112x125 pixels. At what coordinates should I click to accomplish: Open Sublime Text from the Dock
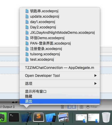[39, 117]
